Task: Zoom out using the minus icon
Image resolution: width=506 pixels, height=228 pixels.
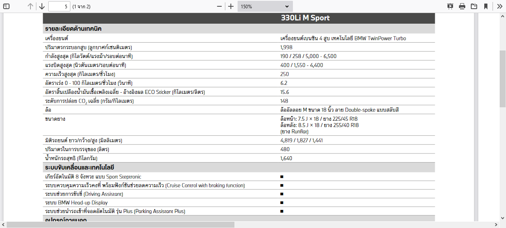Action: tap(219, 6)
